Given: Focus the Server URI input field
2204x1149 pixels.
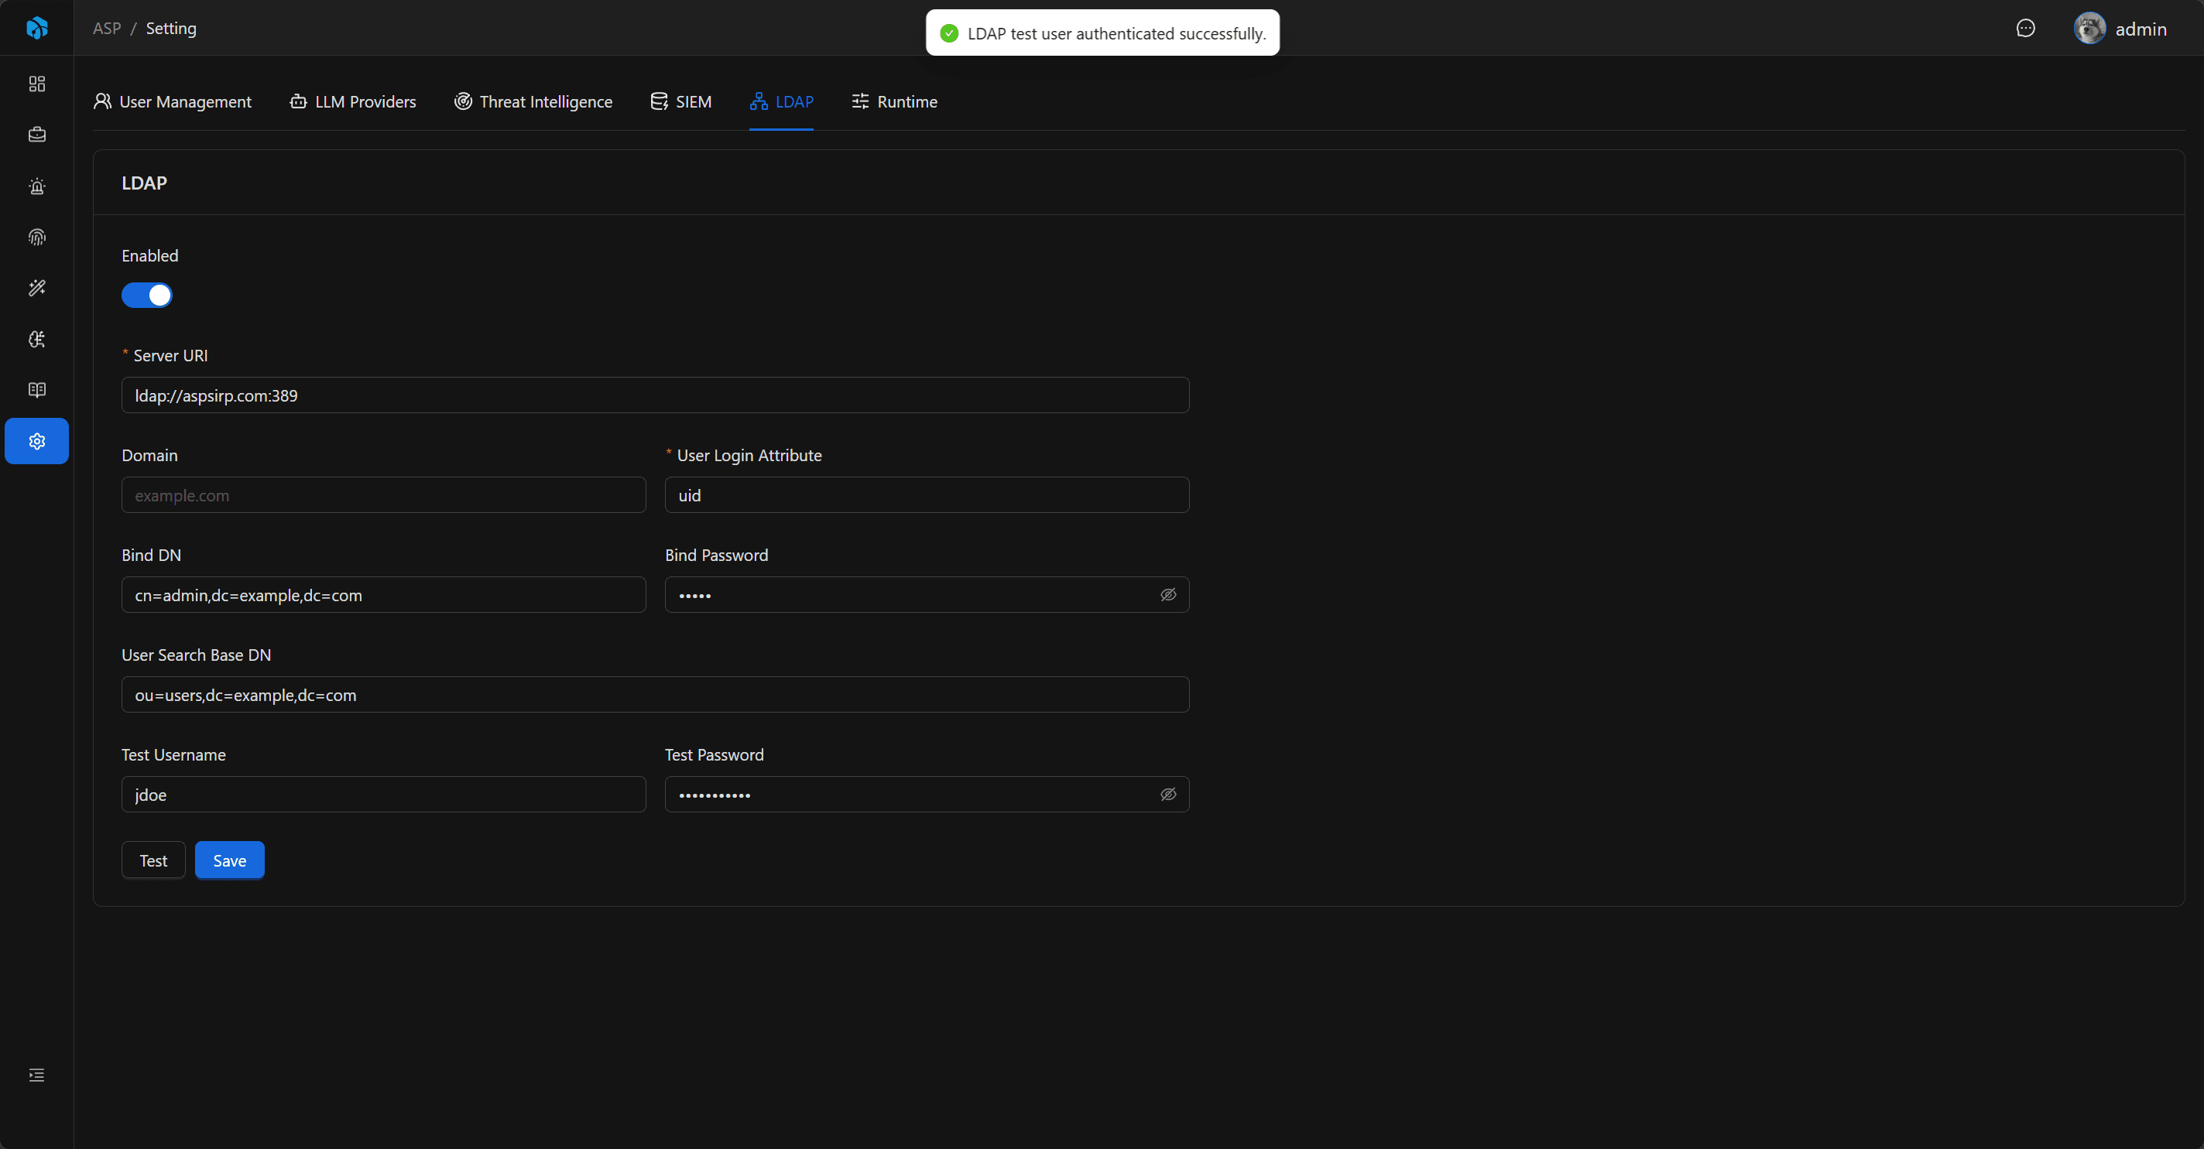Looking at the screenshot, I should [656, 395].
